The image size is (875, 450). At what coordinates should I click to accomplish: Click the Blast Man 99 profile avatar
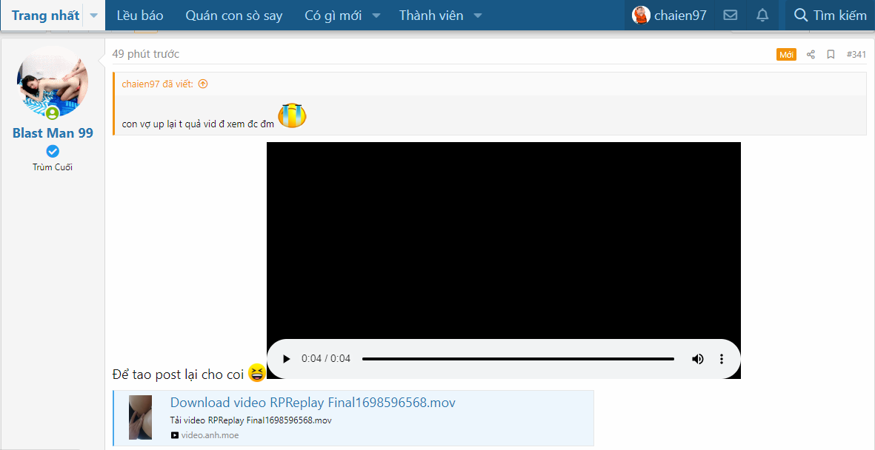(53, 81)
